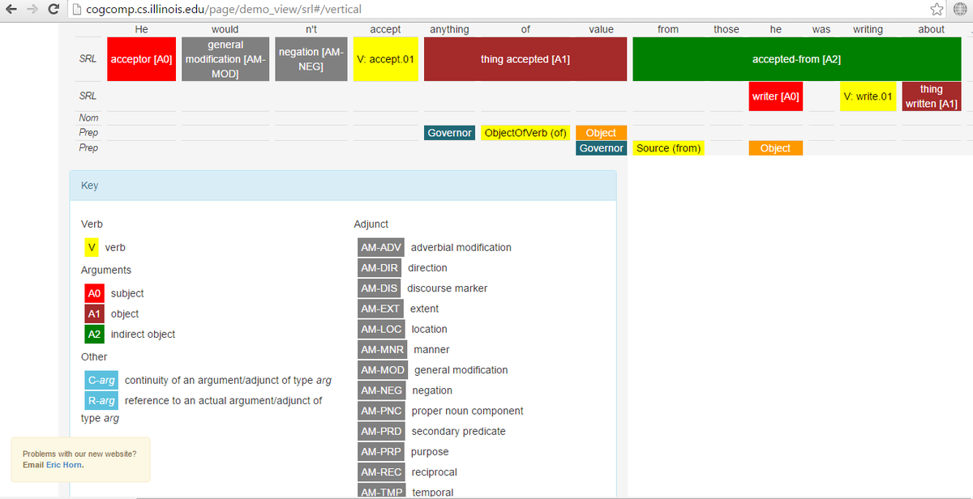Click the thing written [A1] block

point(932,96)
